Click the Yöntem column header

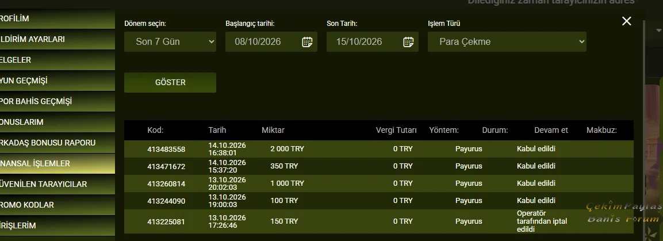(443, 130)
